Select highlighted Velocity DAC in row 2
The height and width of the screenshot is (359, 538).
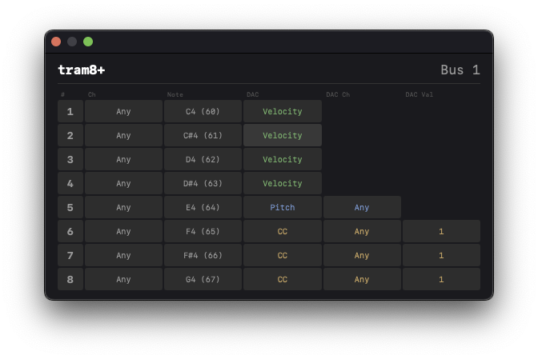tap(283, 135)
